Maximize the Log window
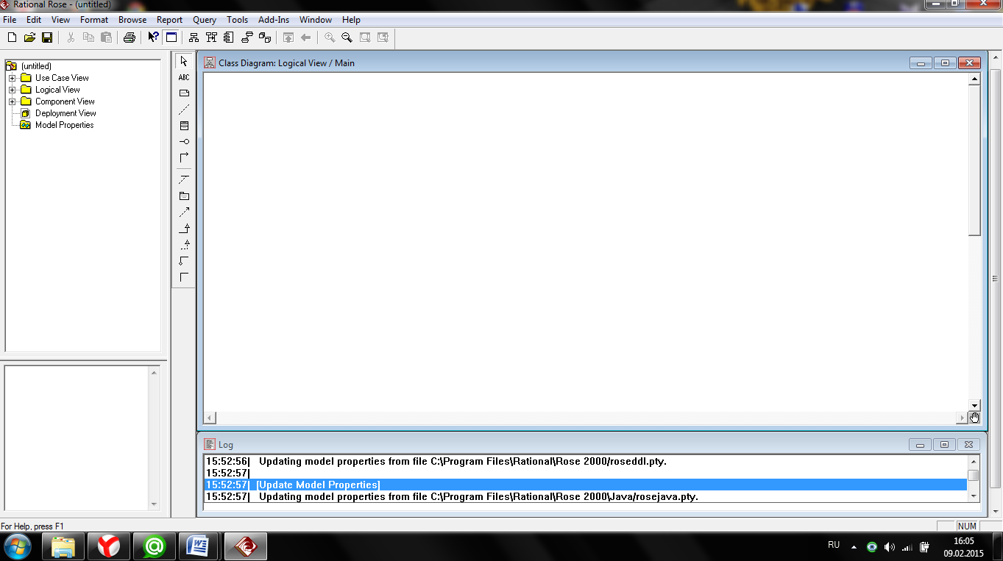This screenshot has height=561, width=1003. (x=944, y=445)
